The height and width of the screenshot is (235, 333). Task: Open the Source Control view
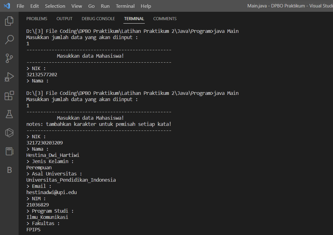(x=9, y=58)
